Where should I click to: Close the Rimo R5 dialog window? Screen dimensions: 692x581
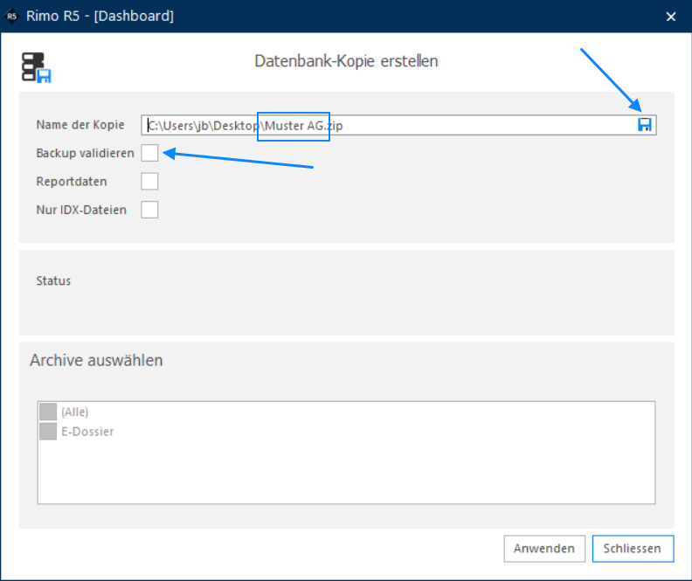click(x=671, y=17)
